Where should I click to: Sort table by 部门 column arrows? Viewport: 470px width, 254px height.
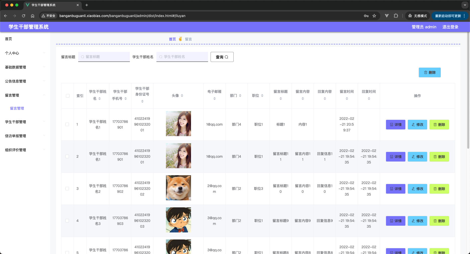click(x=240, y=96)
